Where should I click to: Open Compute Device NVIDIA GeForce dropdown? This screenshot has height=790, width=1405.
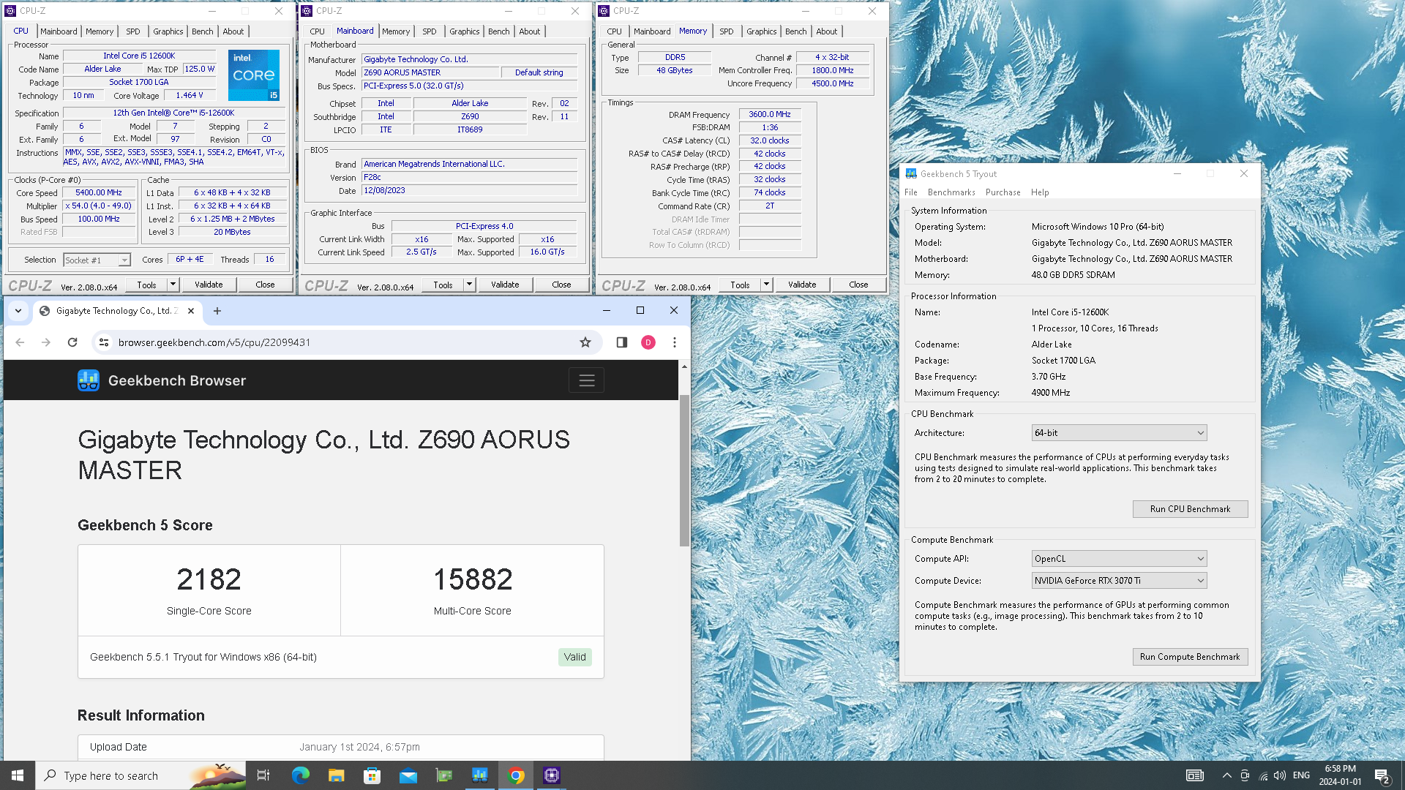pyautogui.click(x=1119, y=581)
